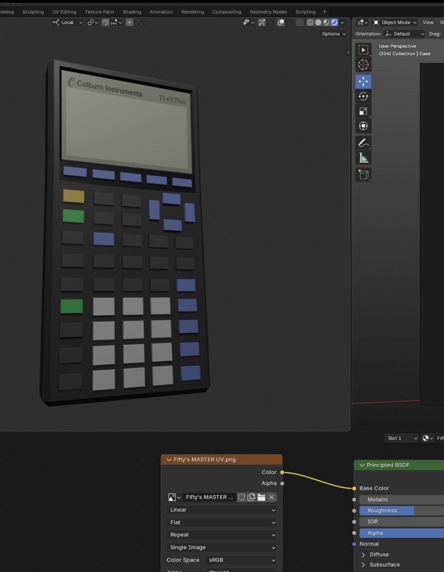Collapse the Fifty's MASTER UV.png node
Image resolution: width=444 pixels, height=572 pixels.
168,460
